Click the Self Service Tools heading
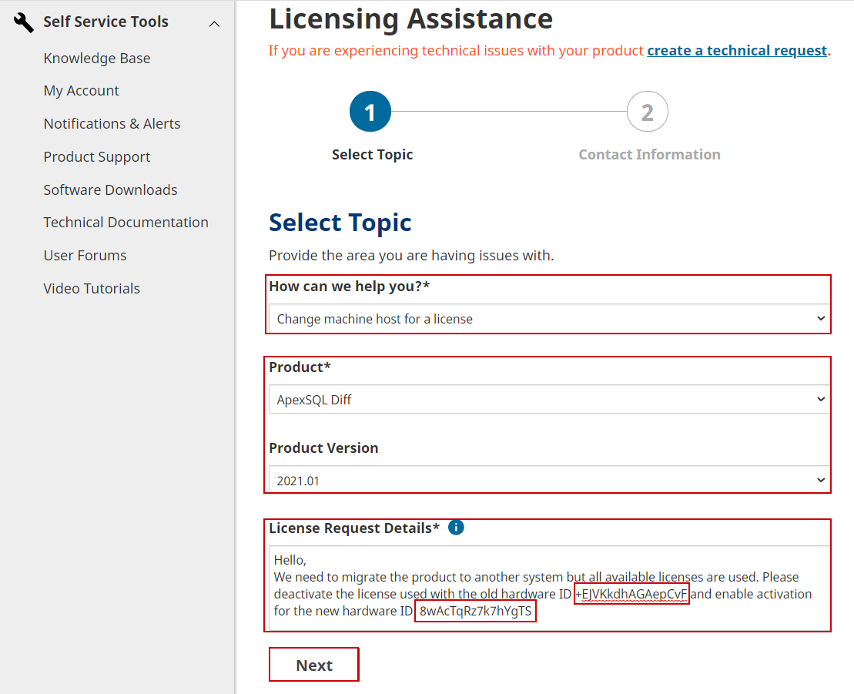Viewport: 854px width, 694px height. [x=105, y=22]
